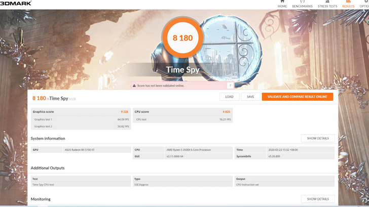Click the question mark help button
369x207 pixels.
[230, 86]
